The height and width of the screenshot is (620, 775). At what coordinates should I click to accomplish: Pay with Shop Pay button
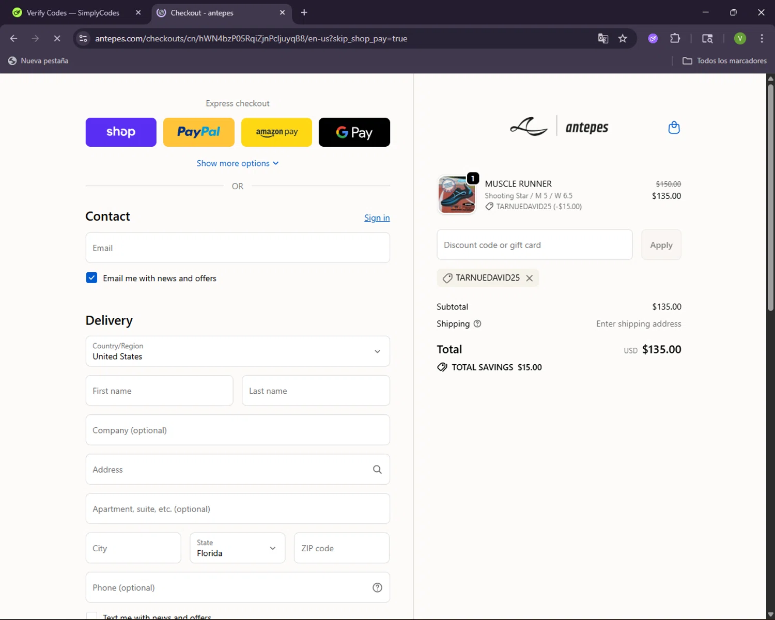(121, 132)
